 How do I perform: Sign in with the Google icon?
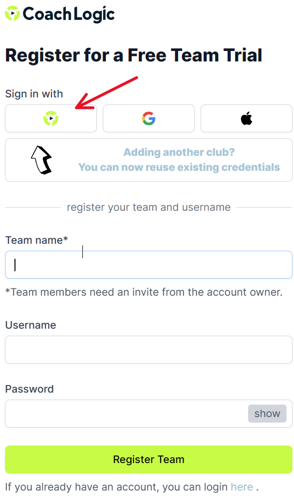[149, 118]
